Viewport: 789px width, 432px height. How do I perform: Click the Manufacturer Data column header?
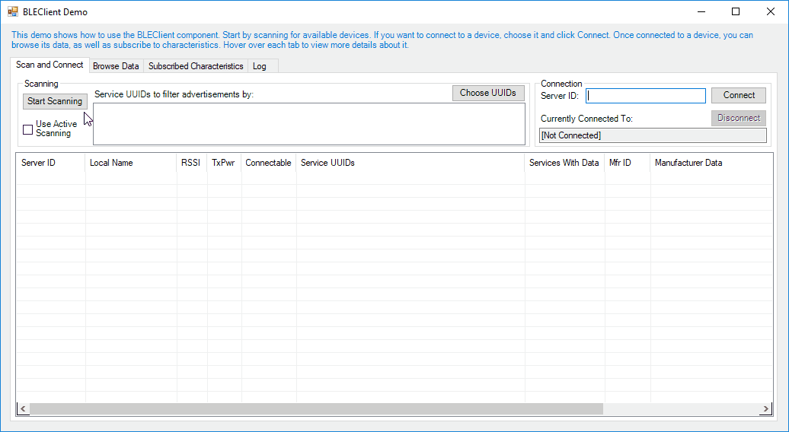click(711, 163)
